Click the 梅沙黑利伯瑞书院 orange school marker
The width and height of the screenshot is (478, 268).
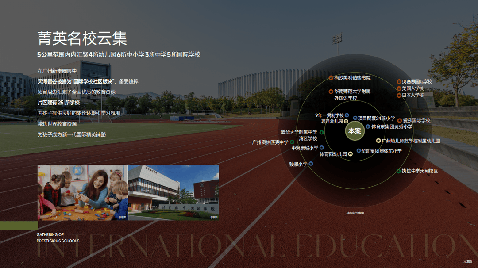point(331,78)
